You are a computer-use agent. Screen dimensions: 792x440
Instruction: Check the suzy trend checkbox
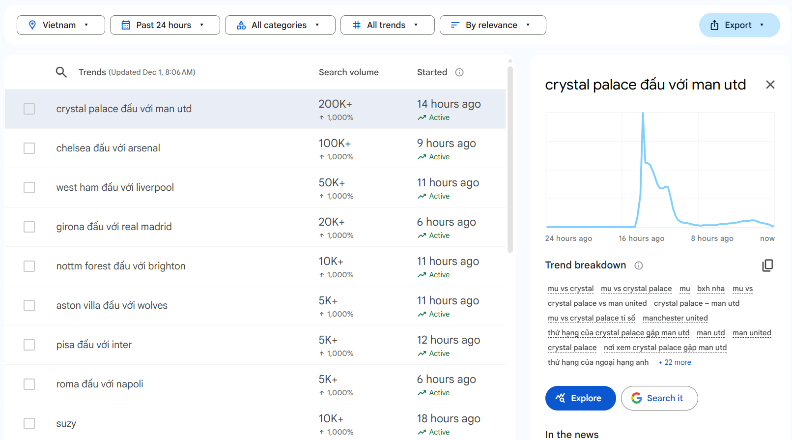coord(29,423)
